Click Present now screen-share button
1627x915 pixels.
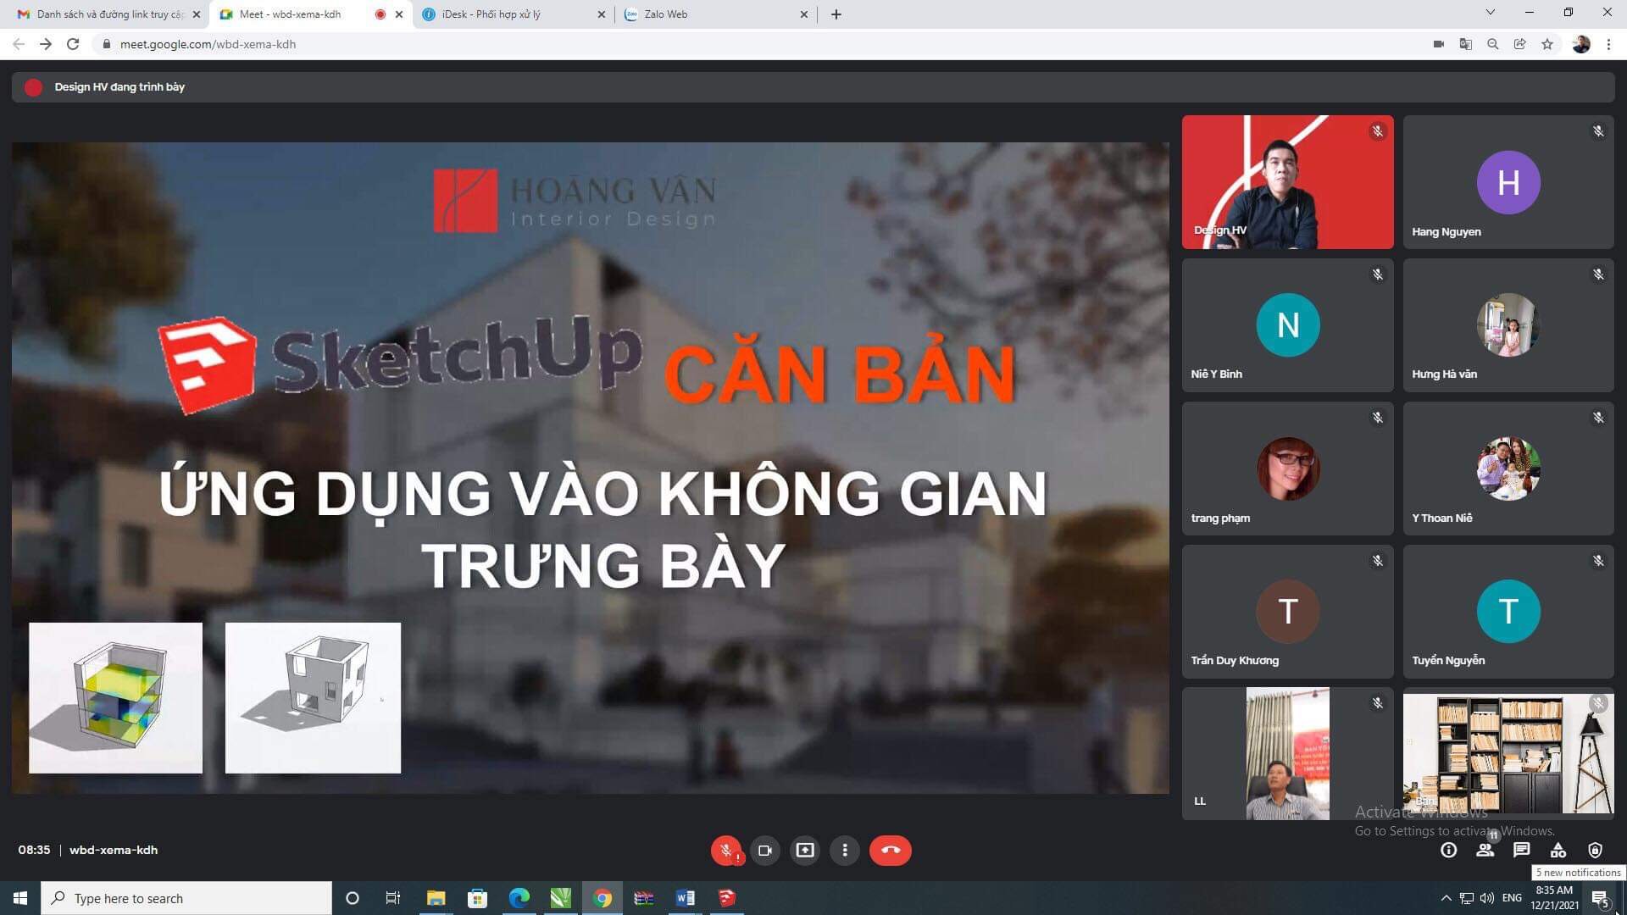point(804,851)
